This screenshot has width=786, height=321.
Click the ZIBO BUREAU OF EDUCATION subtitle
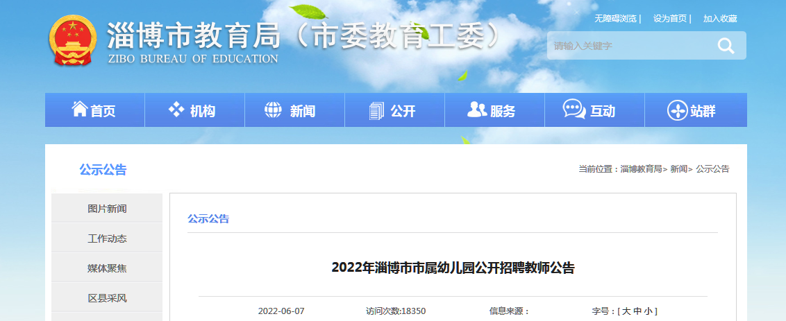(x=193, y=59)
